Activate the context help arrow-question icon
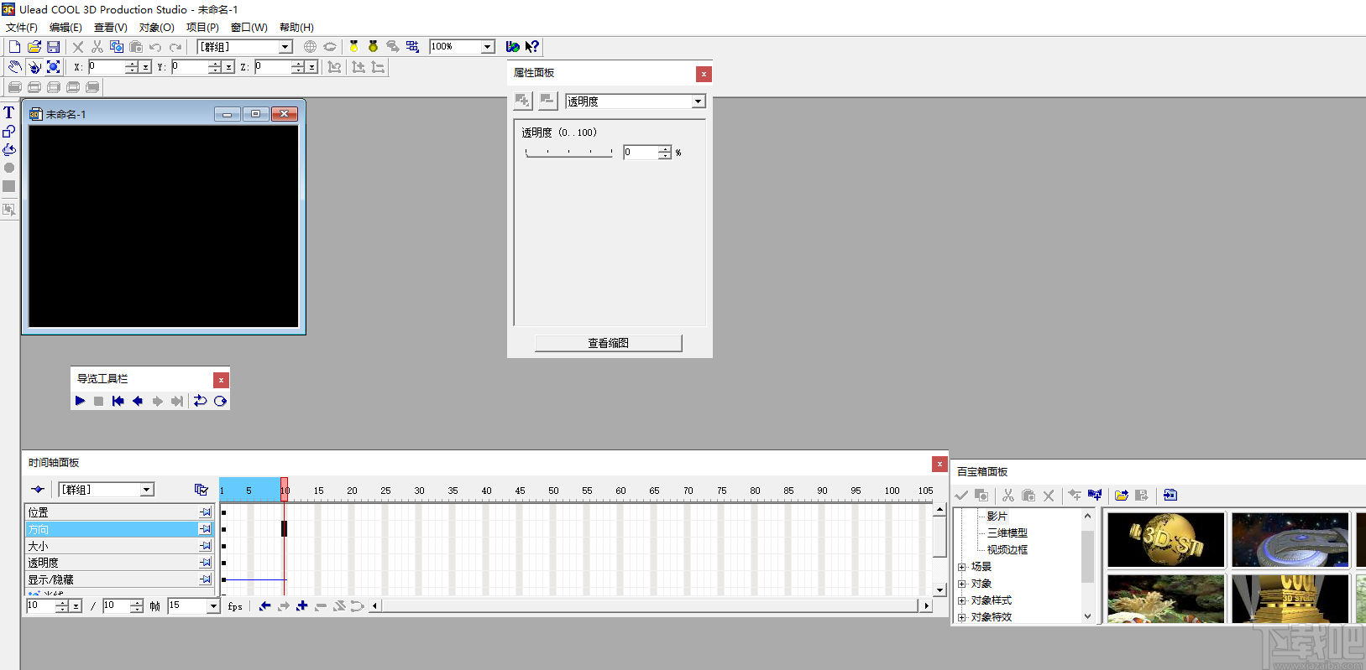The width and height of the screenshot is (1366, 670). 531,47
